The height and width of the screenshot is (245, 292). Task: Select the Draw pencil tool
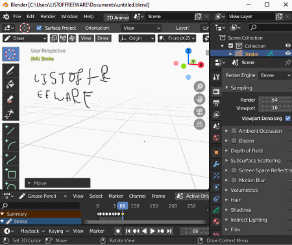click(10, 71)
